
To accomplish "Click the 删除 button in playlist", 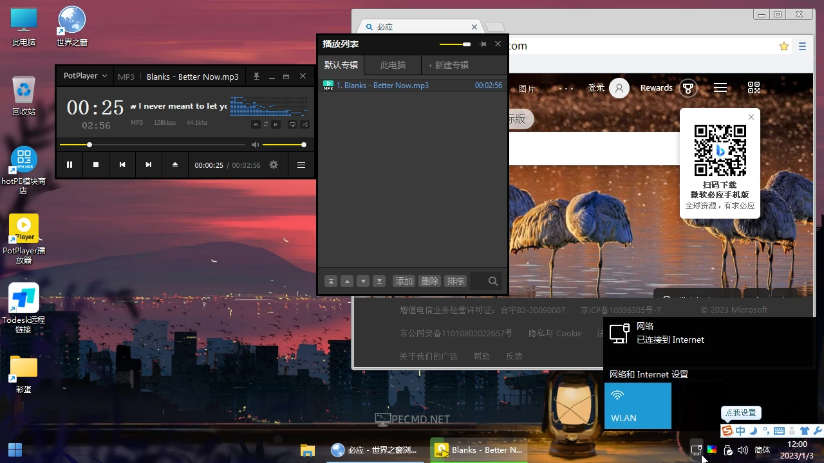I will point(429,281).
